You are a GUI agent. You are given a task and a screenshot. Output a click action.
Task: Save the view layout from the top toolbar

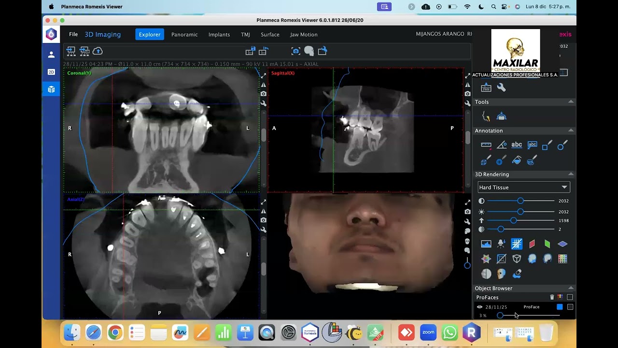(250, 51)
